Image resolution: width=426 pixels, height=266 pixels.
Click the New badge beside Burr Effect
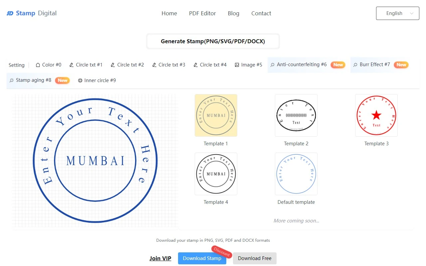point(401,65)
